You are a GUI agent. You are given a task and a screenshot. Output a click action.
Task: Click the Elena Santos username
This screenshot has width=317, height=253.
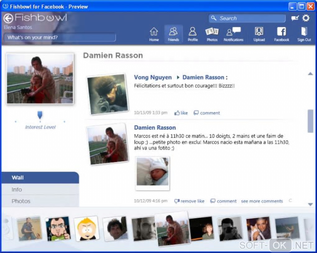click(18, 27)
